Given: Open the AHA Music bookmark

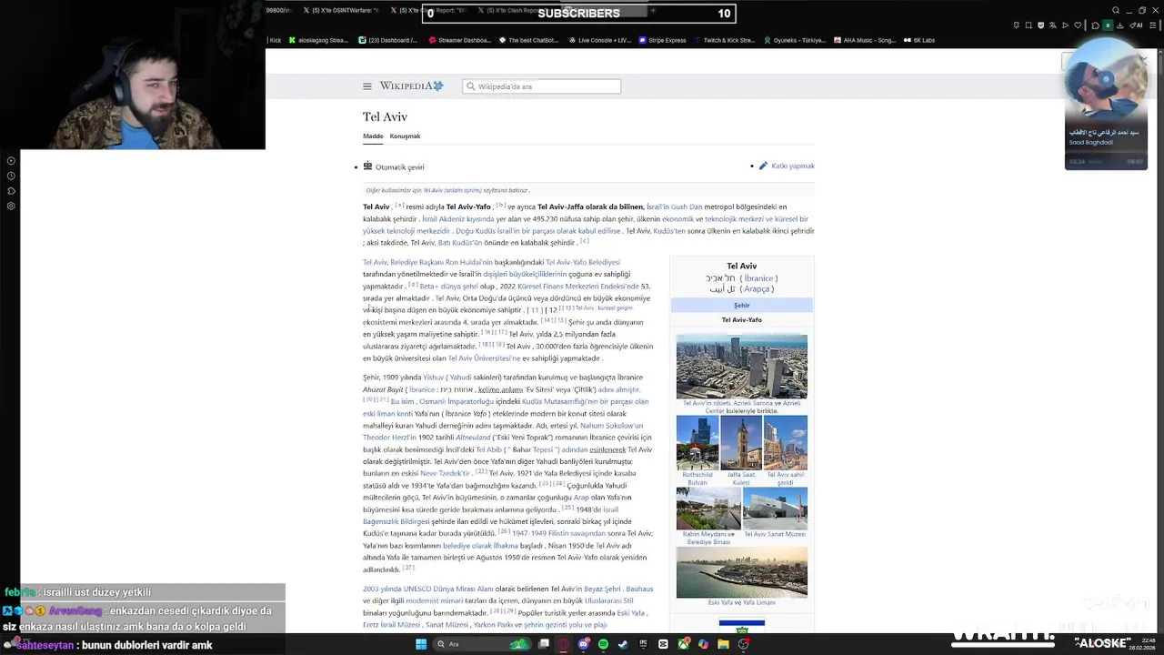Looking at the screenshot, I should coord(865,40).
